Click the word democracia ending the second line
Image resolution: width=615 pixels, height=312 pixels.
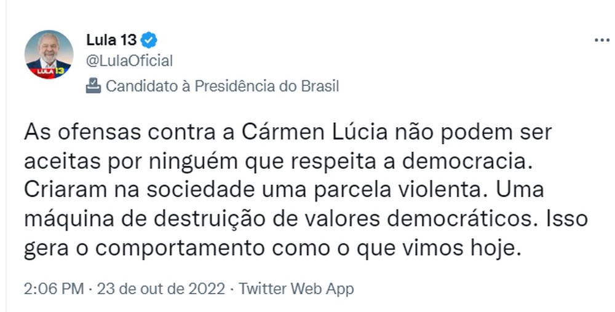coord(467,162)
